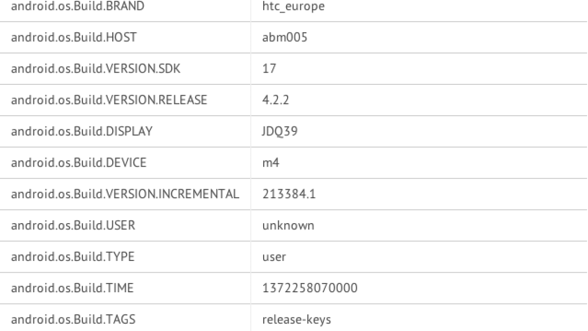The width and height of the screenshot is (588, 331).
Task: Click the android.os.Build.TYPE property name
Action: [73, 257]
